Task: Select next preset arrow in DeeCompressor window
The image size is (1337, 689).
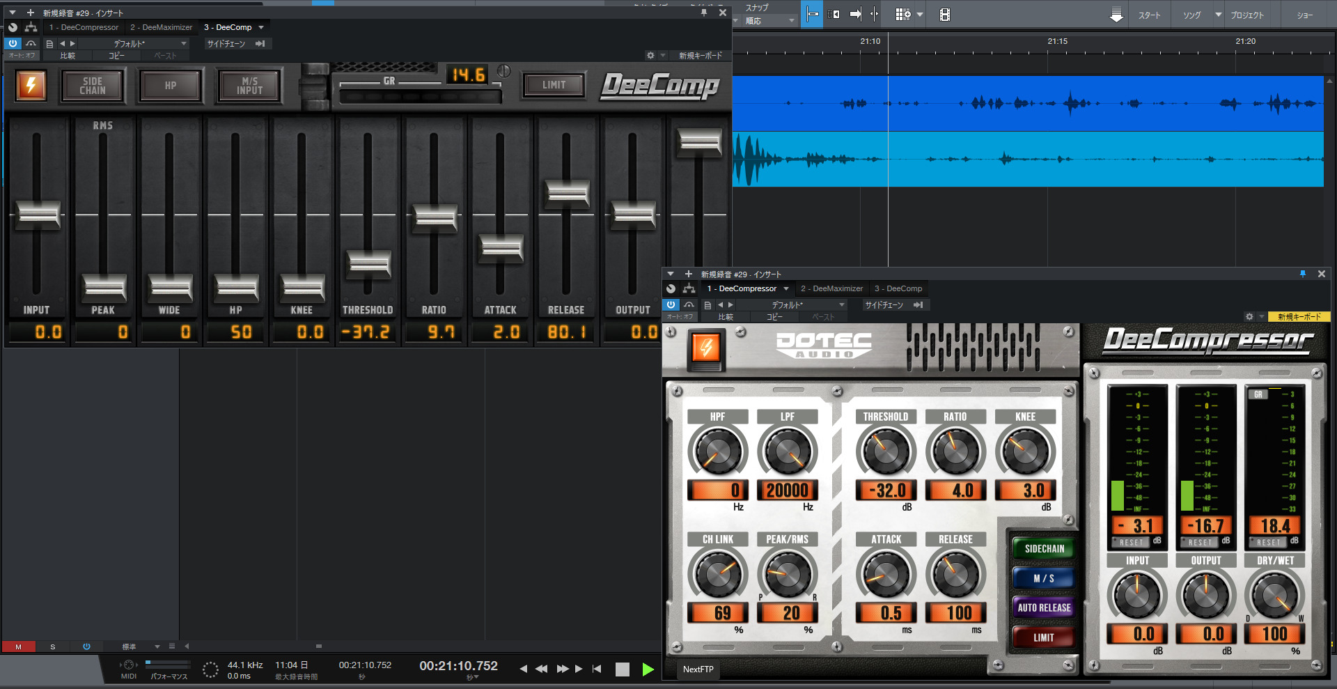Action: (x=730, y=304)
